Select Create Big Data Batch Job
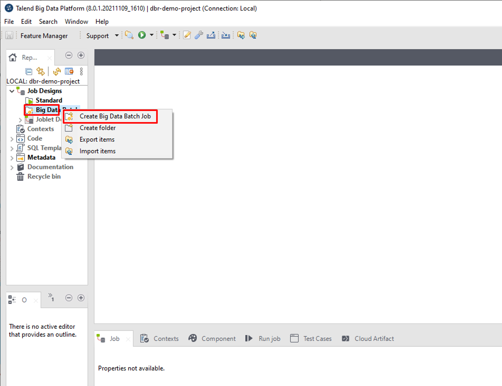502x386 pixels. coord(115,116)
